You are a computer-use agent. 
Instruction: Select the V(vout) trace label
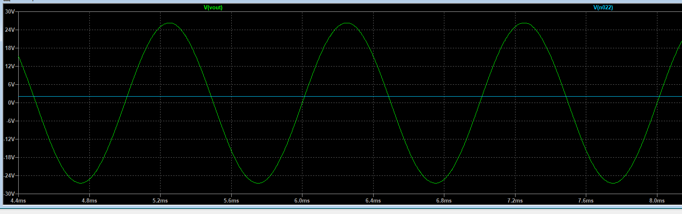[x=213, y=8]
